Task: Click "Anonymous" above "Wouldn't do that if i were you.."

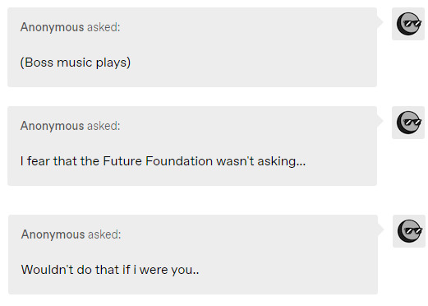Action: (53, 234)
